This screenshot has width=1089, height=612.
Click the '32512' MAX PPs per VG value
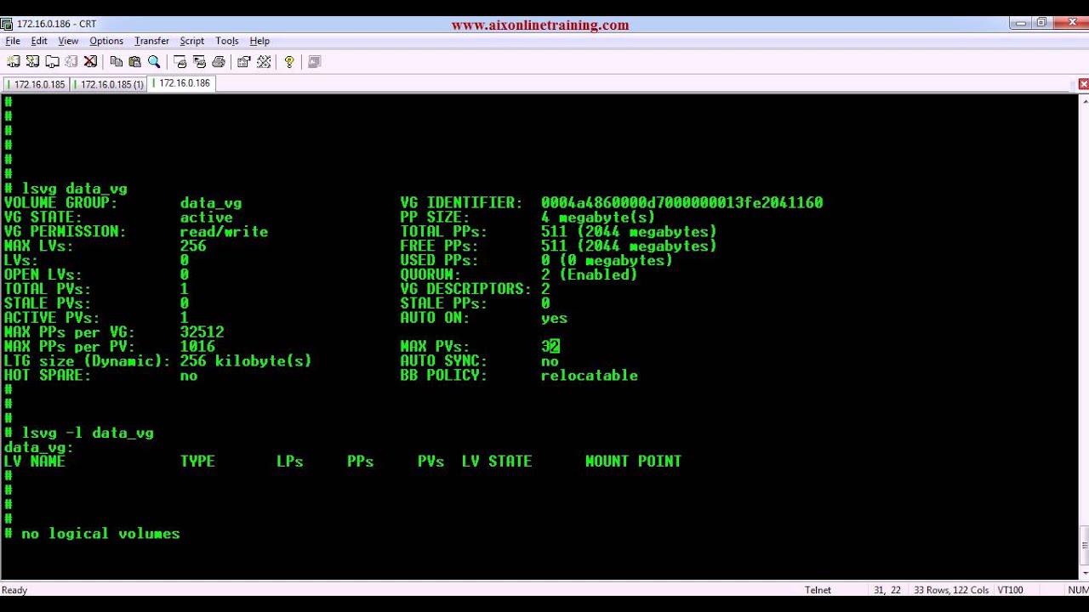202,331
